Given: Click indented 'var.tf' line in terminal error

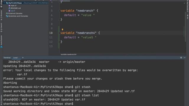Looking at the screenshot, I should coord(22,74).
